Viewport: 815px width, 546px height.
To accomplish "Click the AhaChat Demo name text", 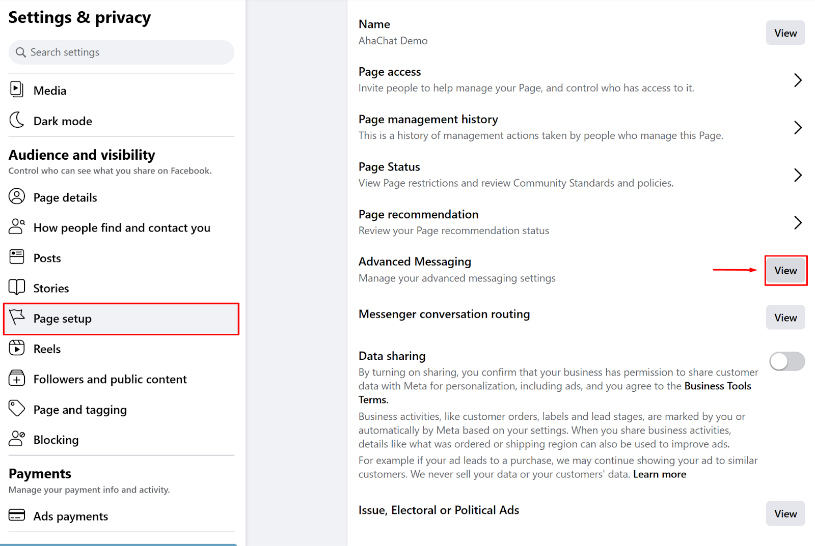I will (x=393, y=41).
